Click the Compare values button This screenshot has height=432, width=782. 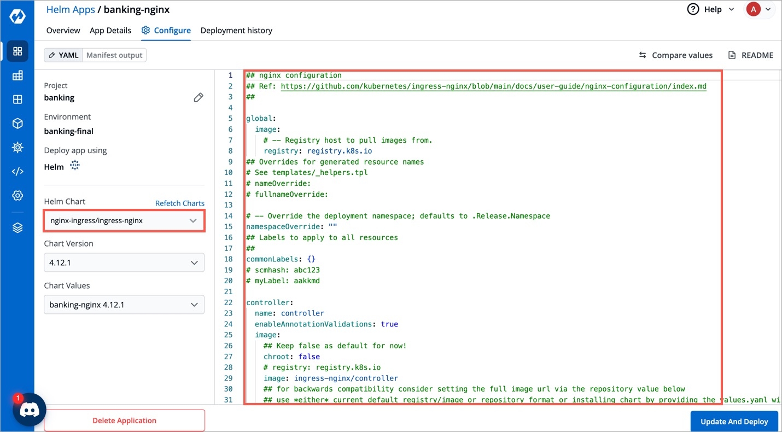point(676,55)
